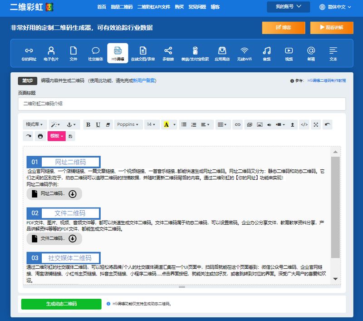This screenshot has height=321, width=363.
Task: Toggle fullscreen editor mode
Action: pyautogui.click(x=316, y=124)
